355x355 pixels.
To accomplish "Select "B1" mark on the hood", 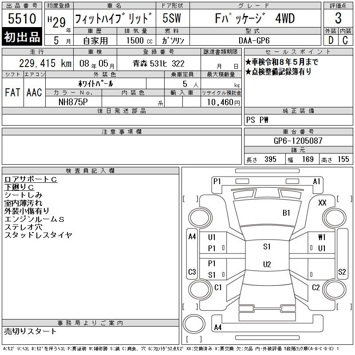I will click(x=286, y=213).
